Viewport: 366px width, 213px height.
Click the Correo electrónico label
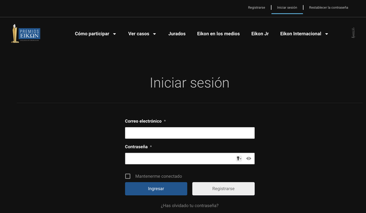[x=143, y=121]
